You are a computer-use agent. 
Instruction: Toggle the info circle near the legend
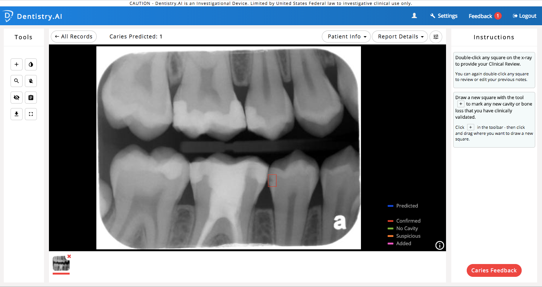click(440, 245)
